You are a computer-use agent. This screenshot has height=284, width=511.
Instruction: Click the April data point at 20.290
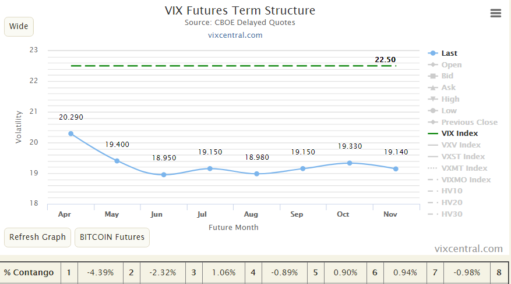coord(71,134)
